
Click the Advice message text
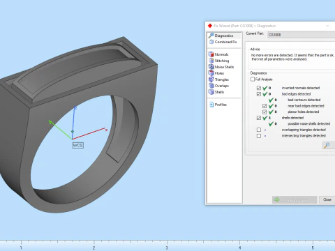(292, 57)
